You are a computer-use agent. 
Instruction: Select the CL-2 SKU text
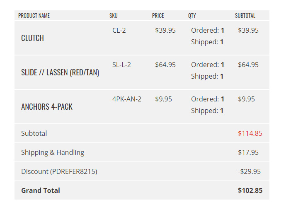119,30
